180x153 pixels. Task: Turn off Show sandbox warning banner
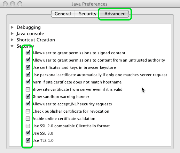click(28, 97)
